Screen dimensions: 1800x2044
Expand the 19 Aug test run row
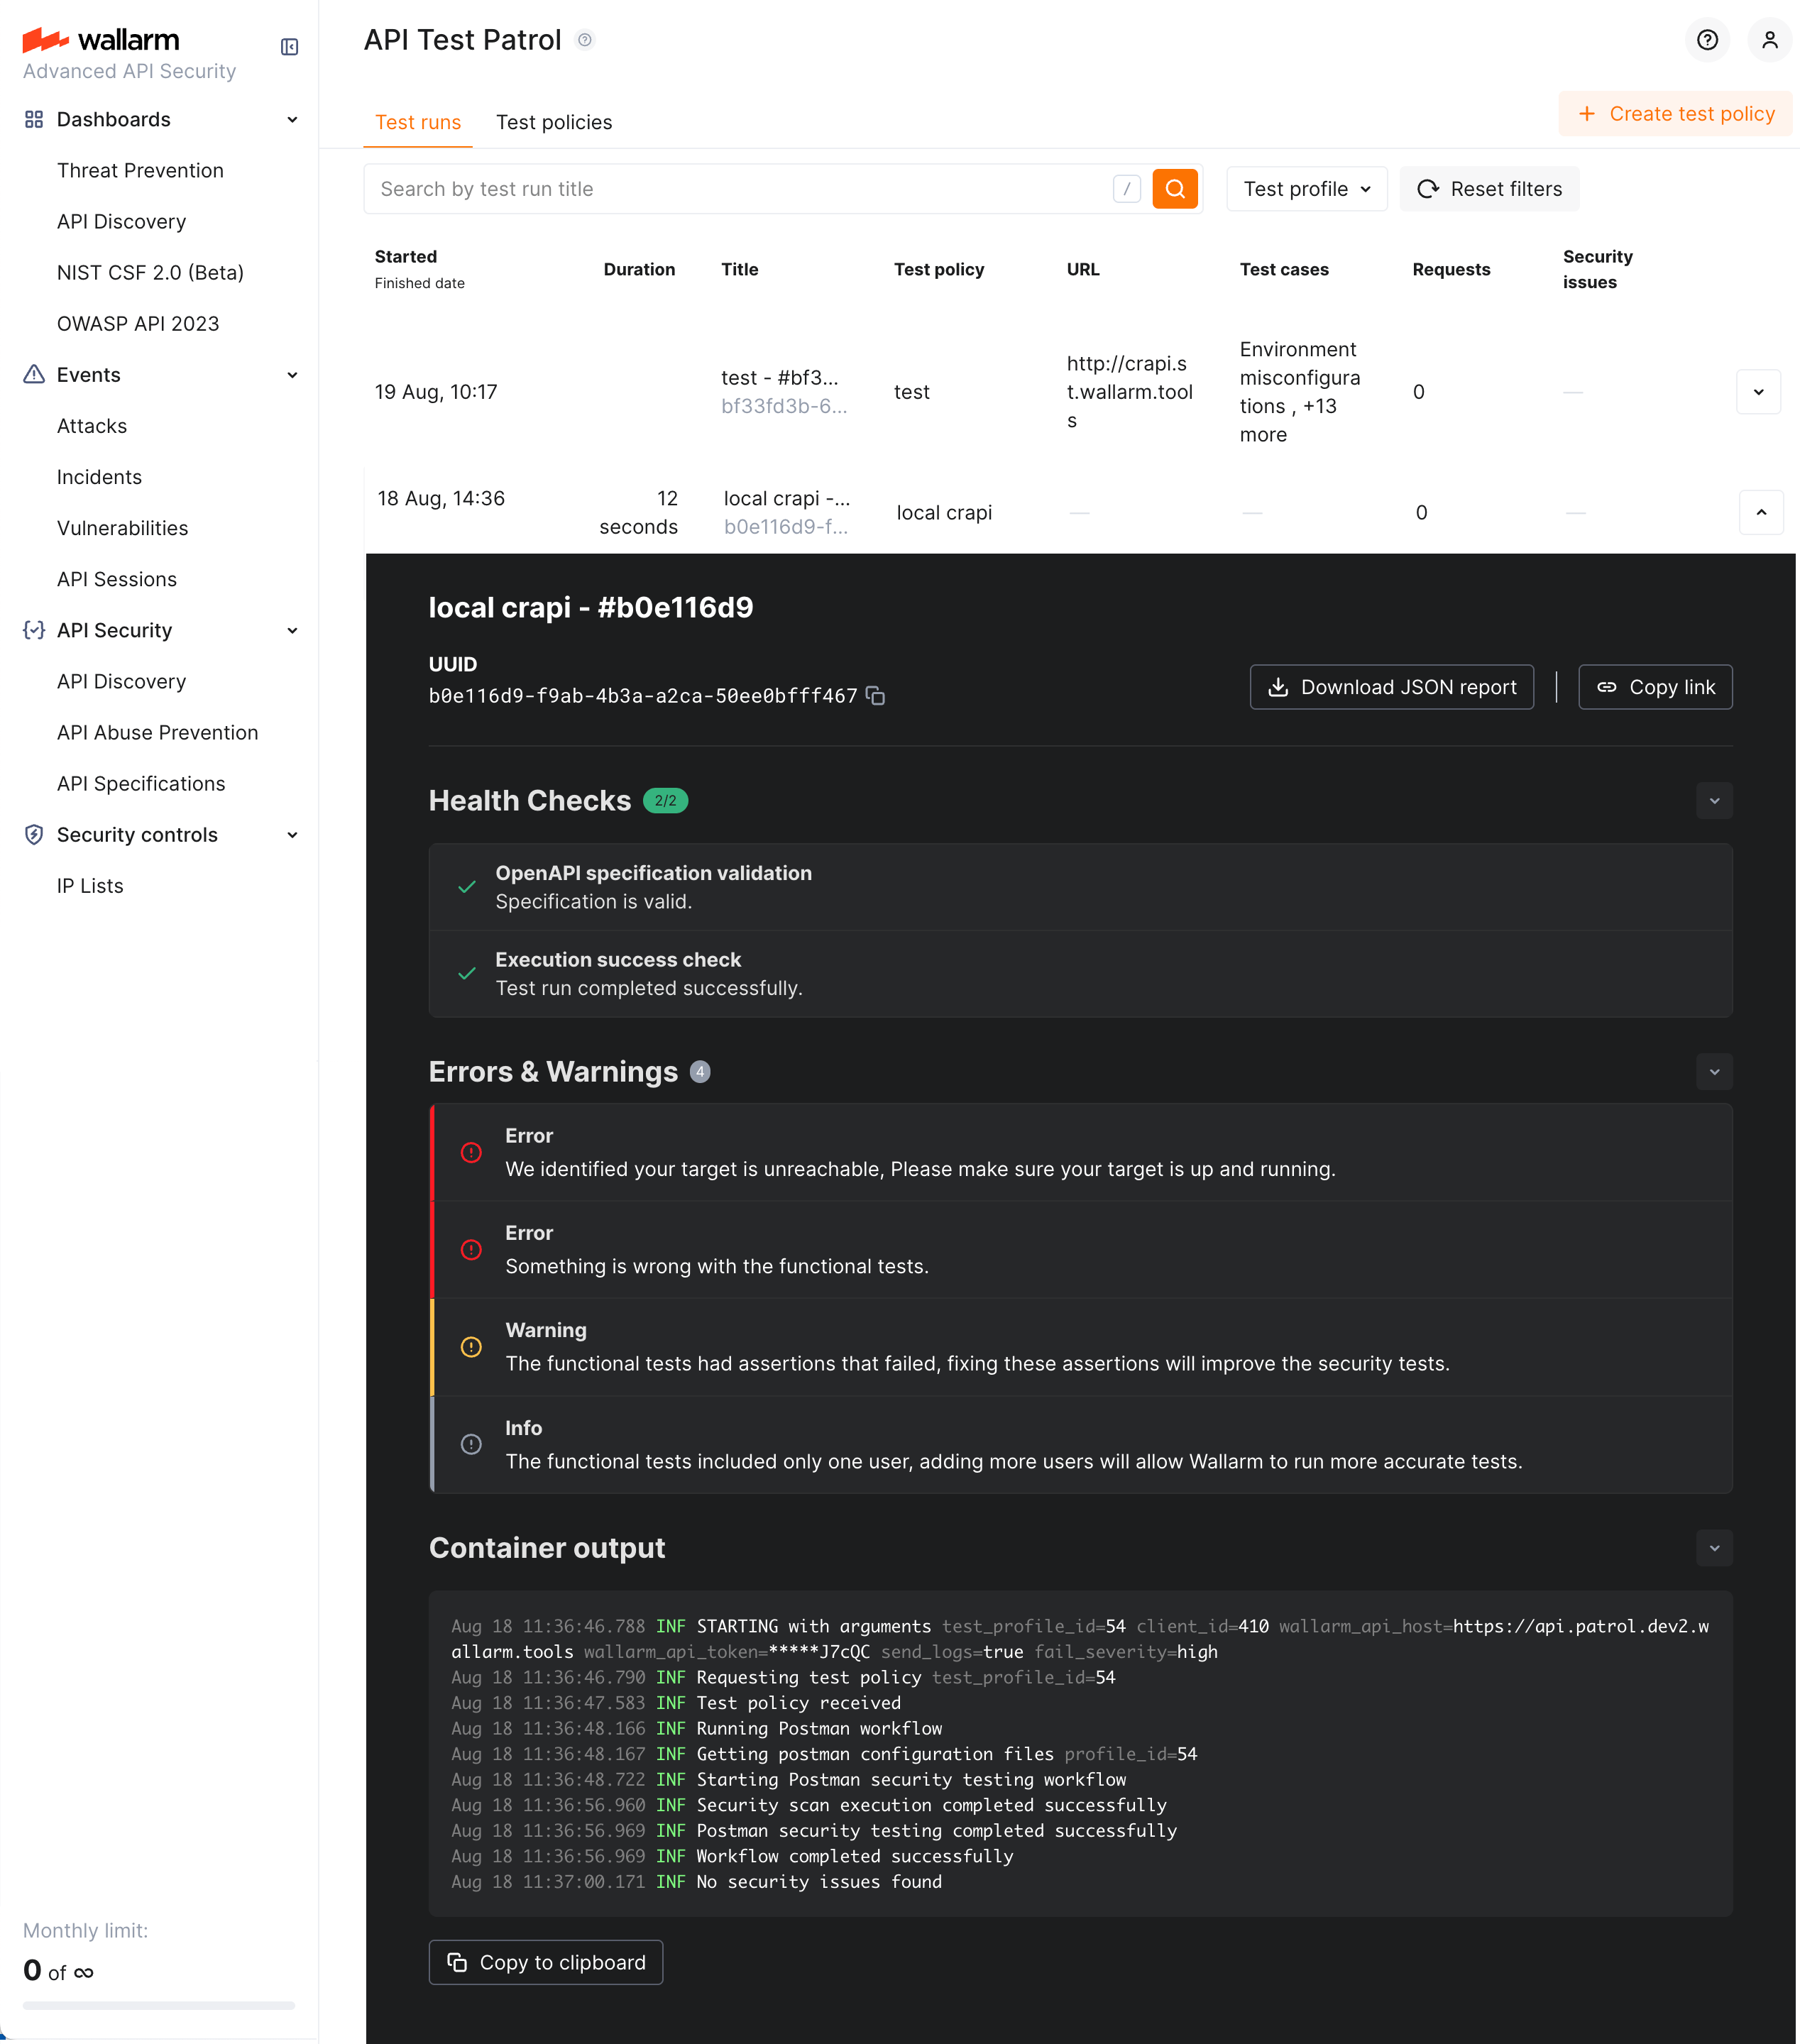1758,391
